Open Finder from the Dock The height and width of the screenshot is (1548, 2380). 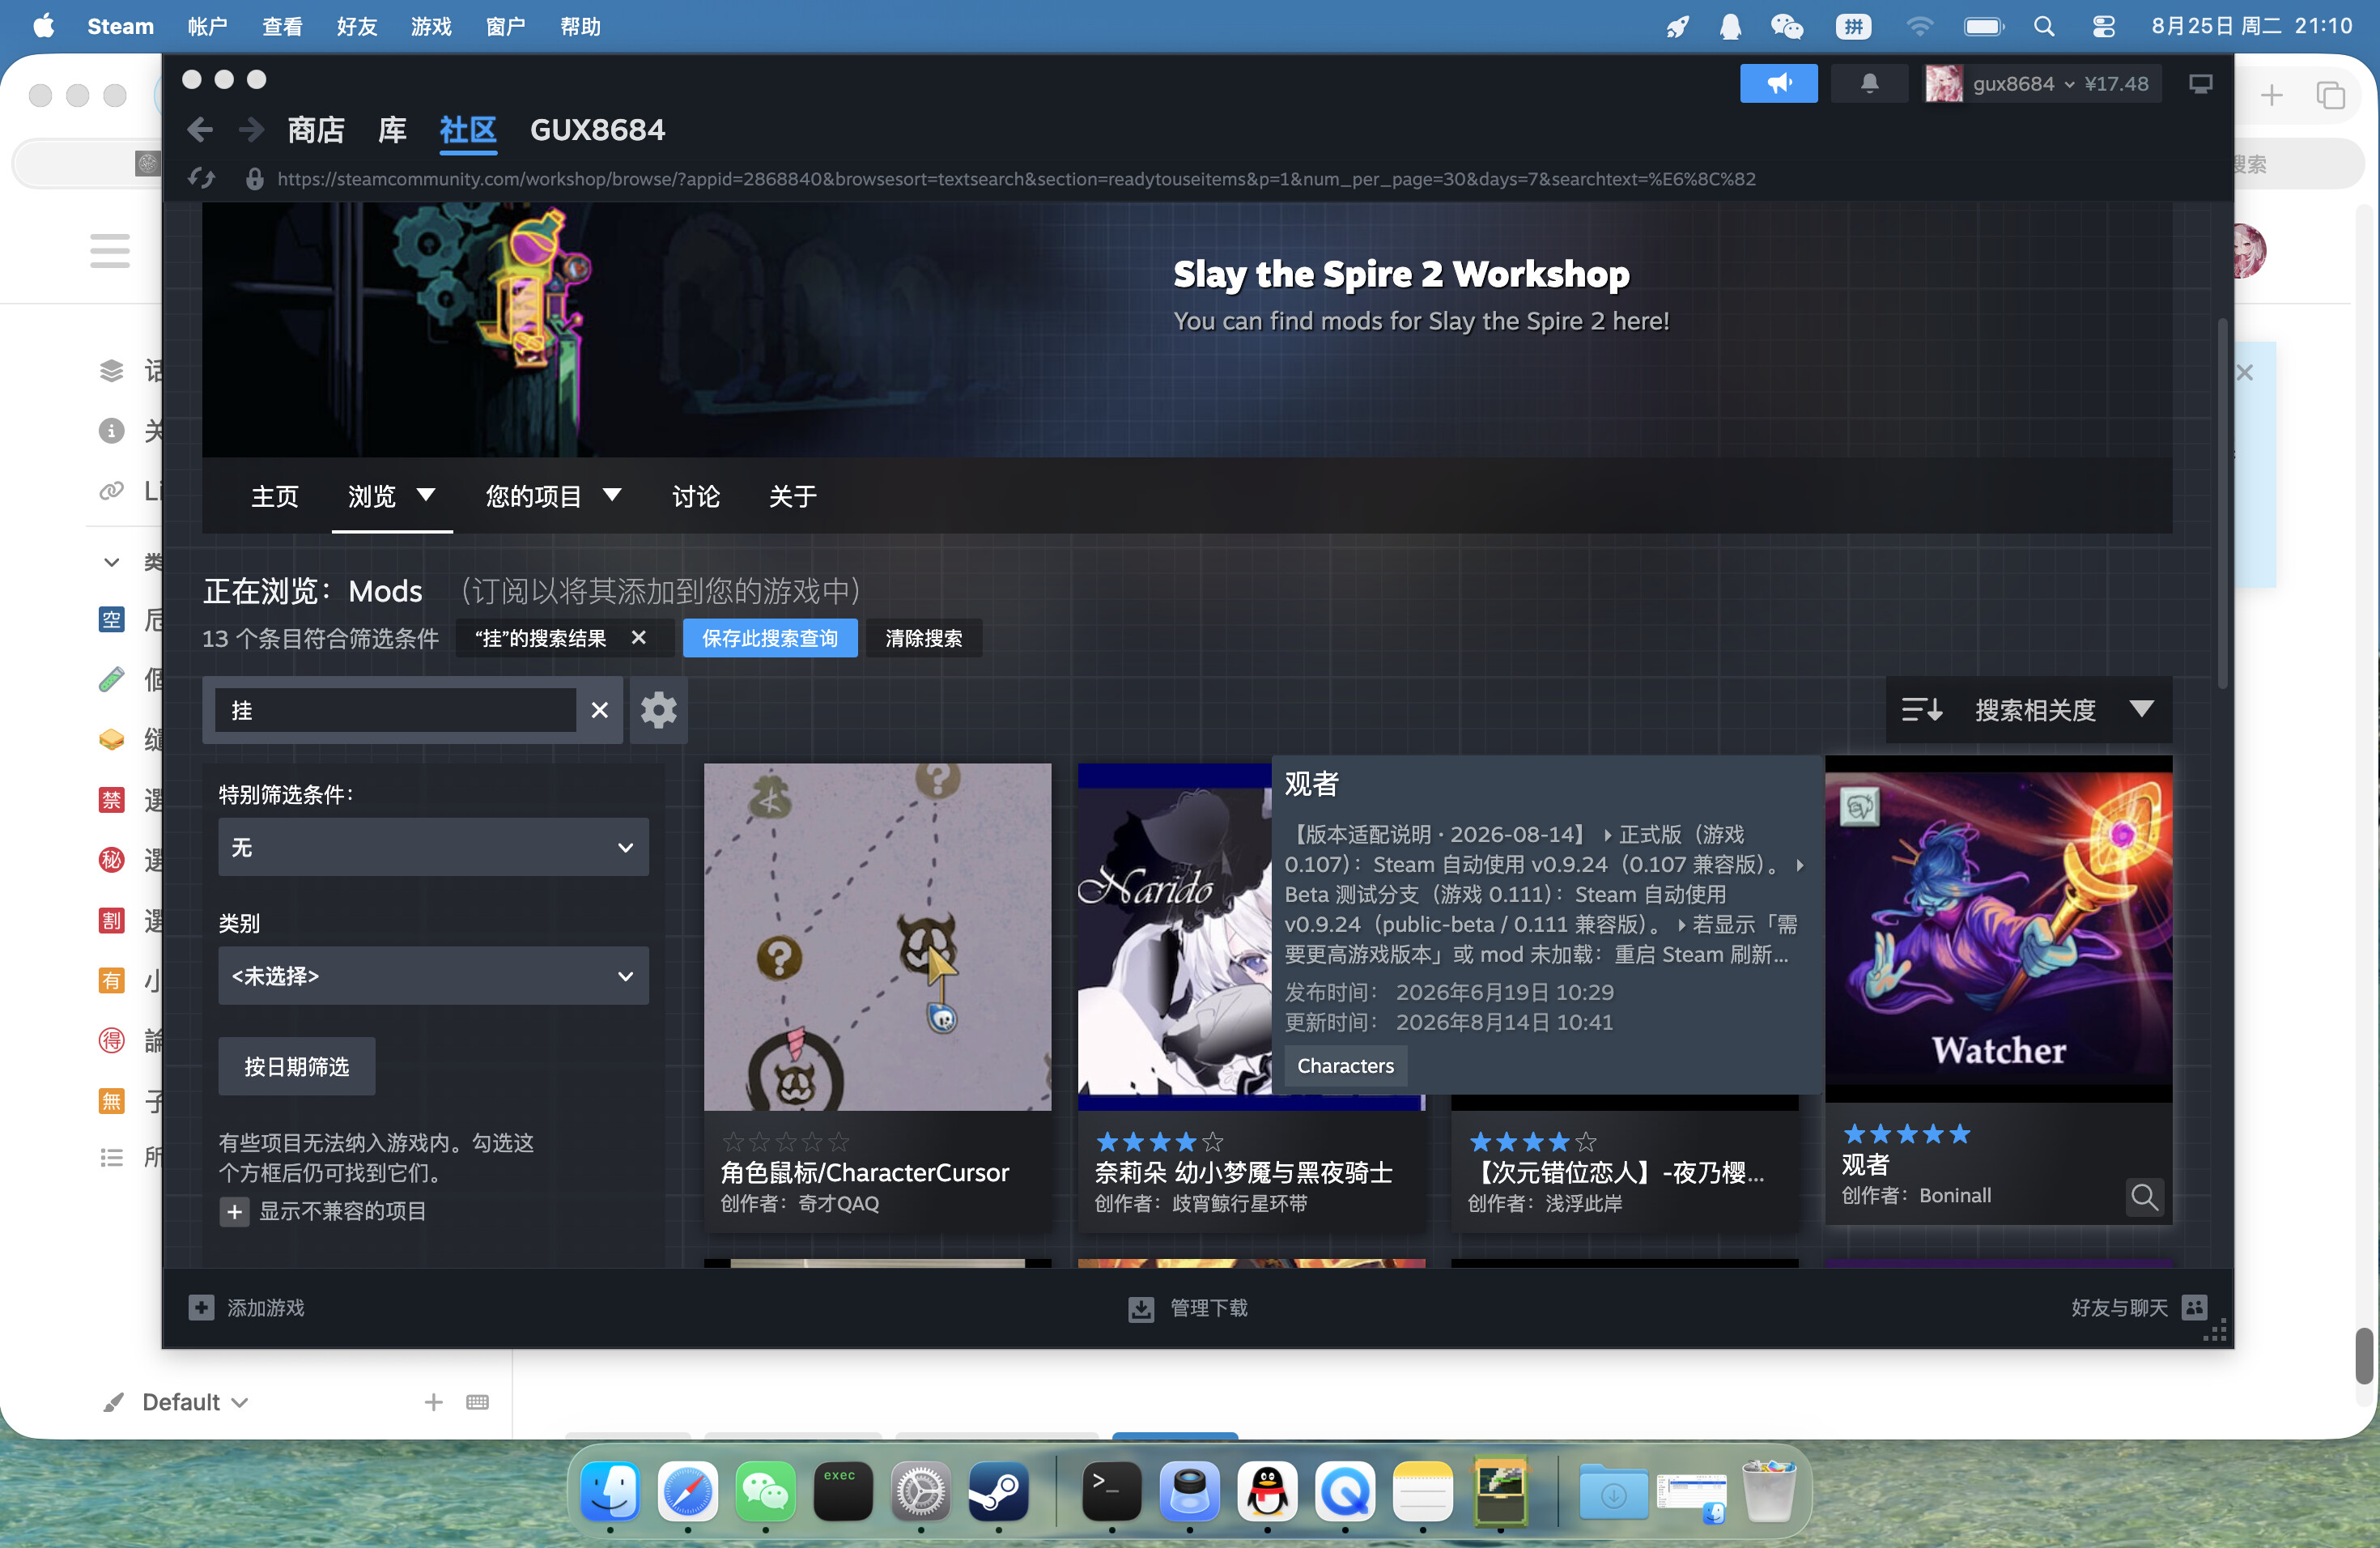(610, 1492)
